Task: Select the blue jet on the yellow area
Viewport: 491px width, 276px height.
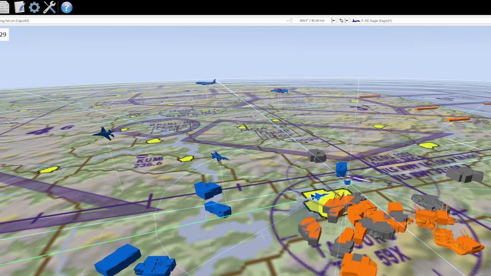Action: [x=319, y=197]
